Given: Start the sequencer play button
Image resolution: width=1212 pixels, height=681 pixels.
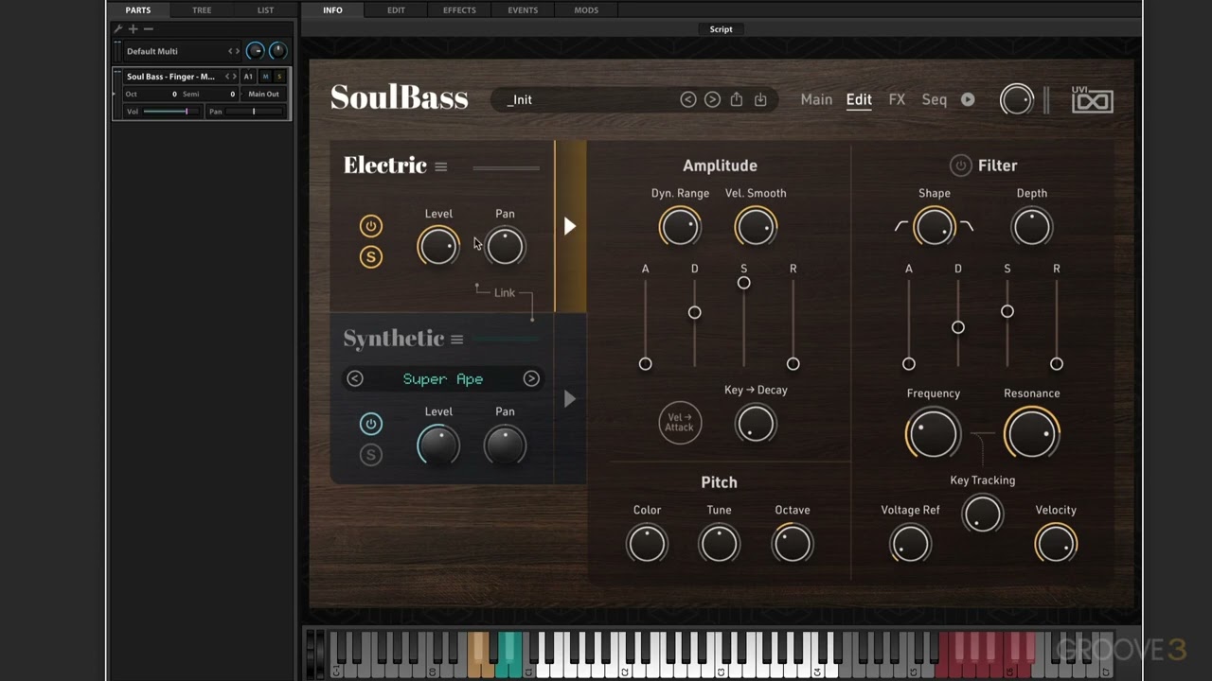Looking at the screenshot, I should (968, 99).
